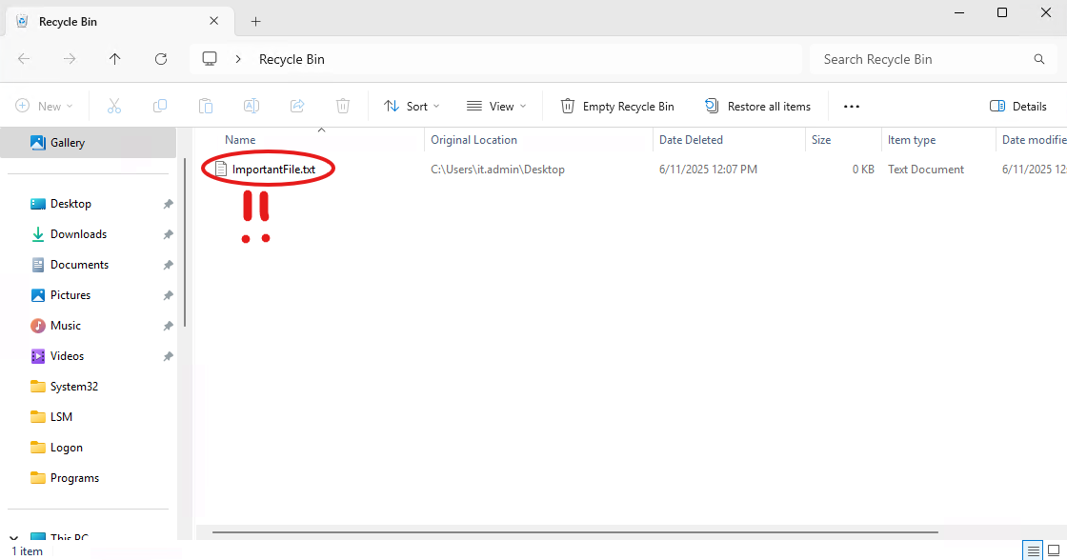Open the New item dropdown

[44, 106]
